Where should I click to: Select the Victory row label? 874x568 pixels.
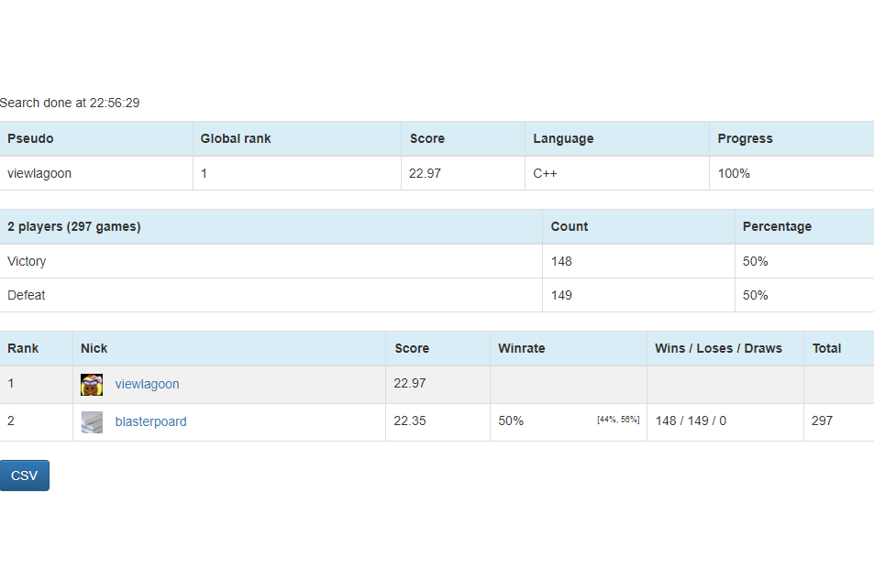[27, 261]
